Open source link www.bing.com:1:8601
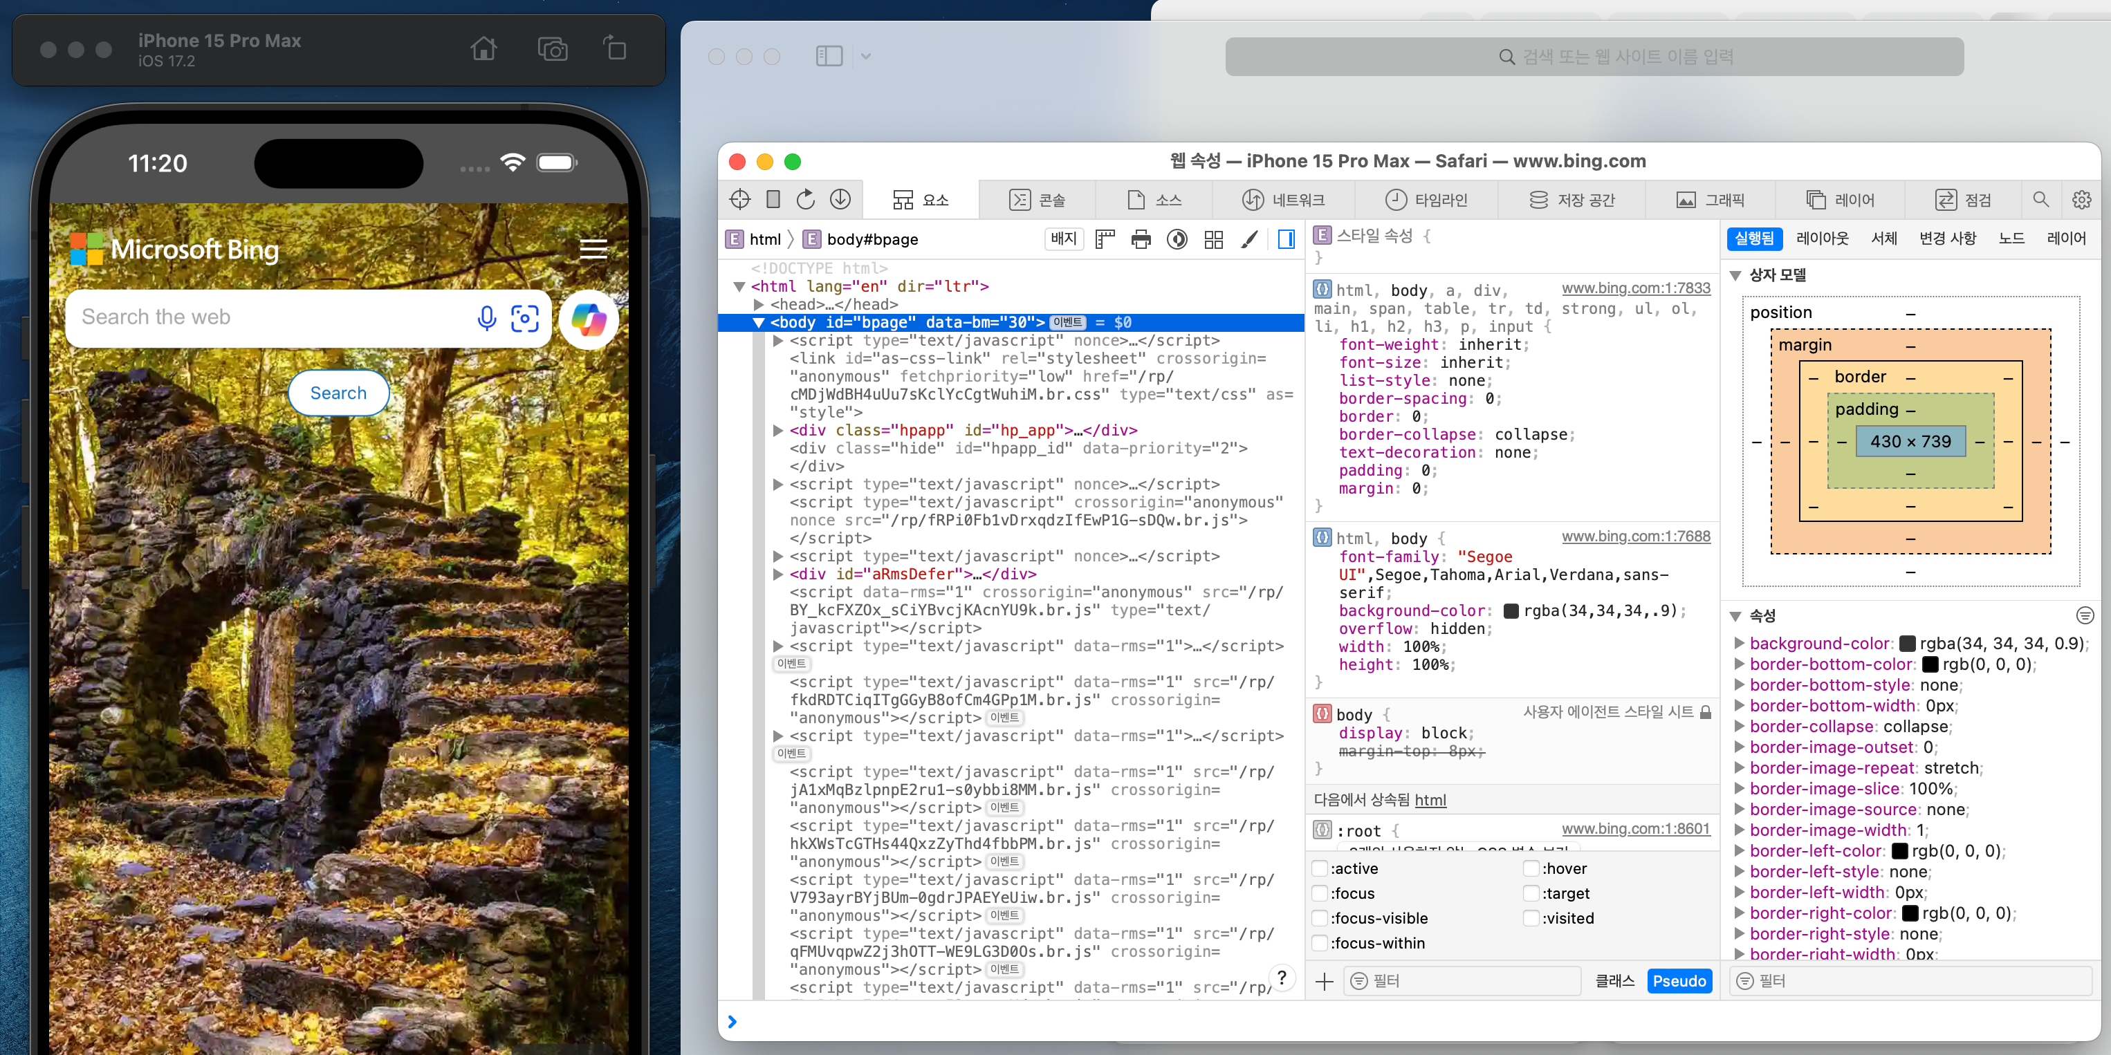 pyautogui.click(x=1636, y=829)
